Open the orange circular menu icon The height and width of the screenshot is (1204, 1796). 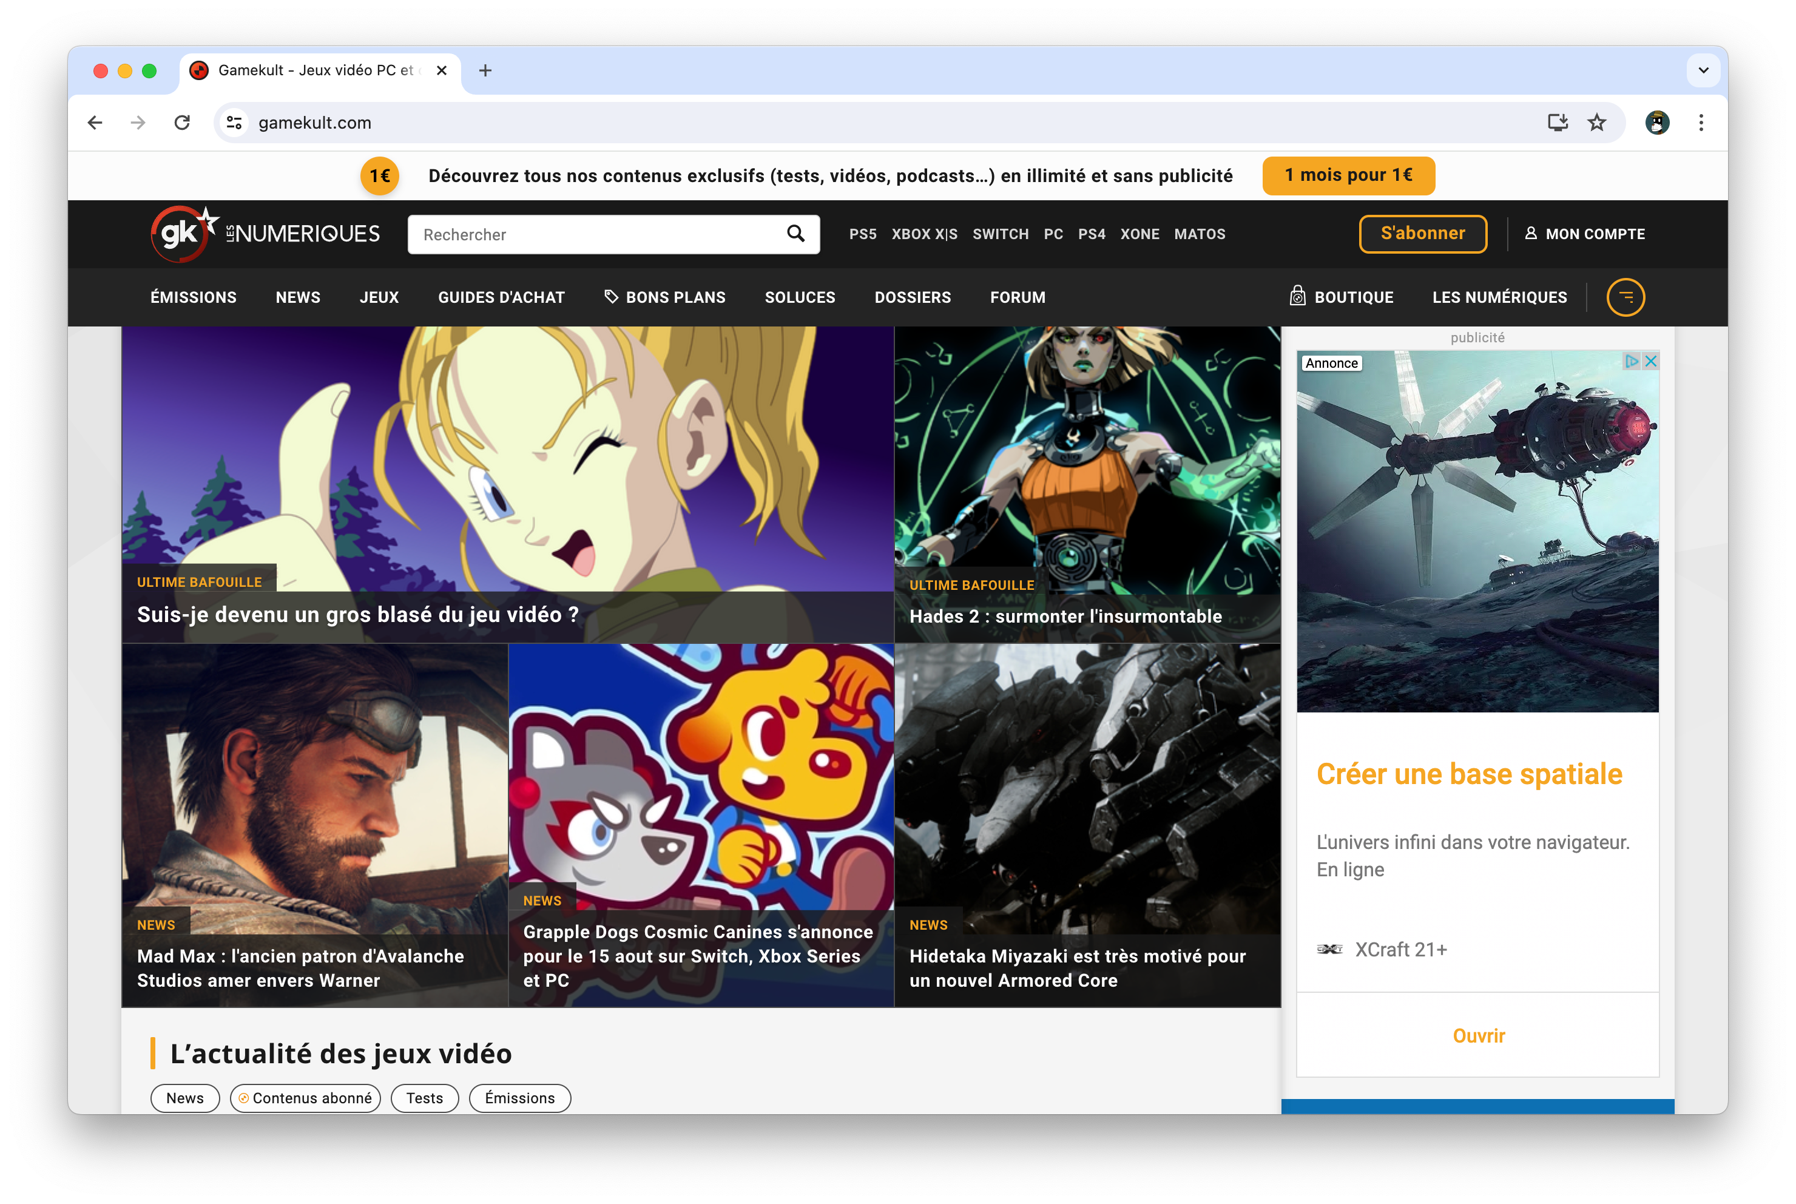pyautogui.click(x=1625, y=297)
